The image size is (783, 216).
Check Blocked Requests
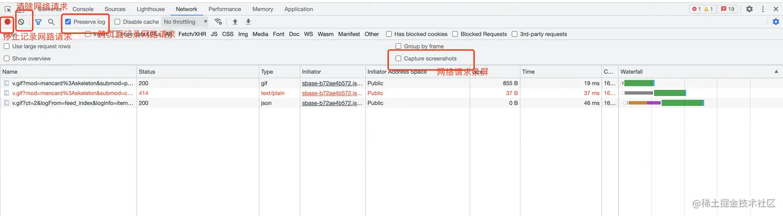tap(455, 34)
